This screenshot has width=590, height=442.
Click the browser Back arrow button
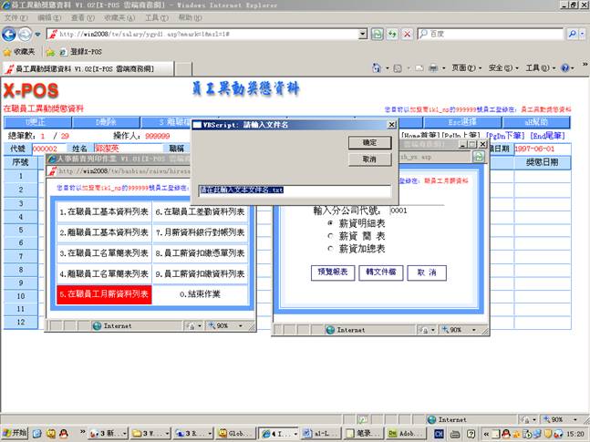point(11,34)
